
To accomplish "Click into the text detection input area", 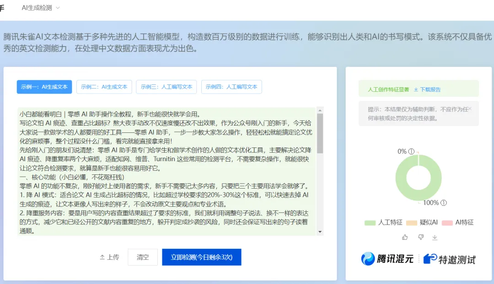I will tap(166, 171).
